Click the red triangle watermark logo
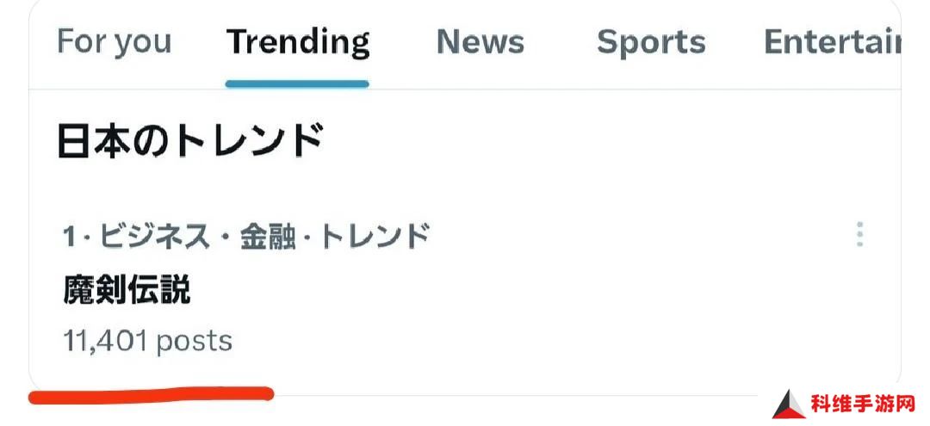Viewport: 930px width, 426px height. (x=789, y=404)
